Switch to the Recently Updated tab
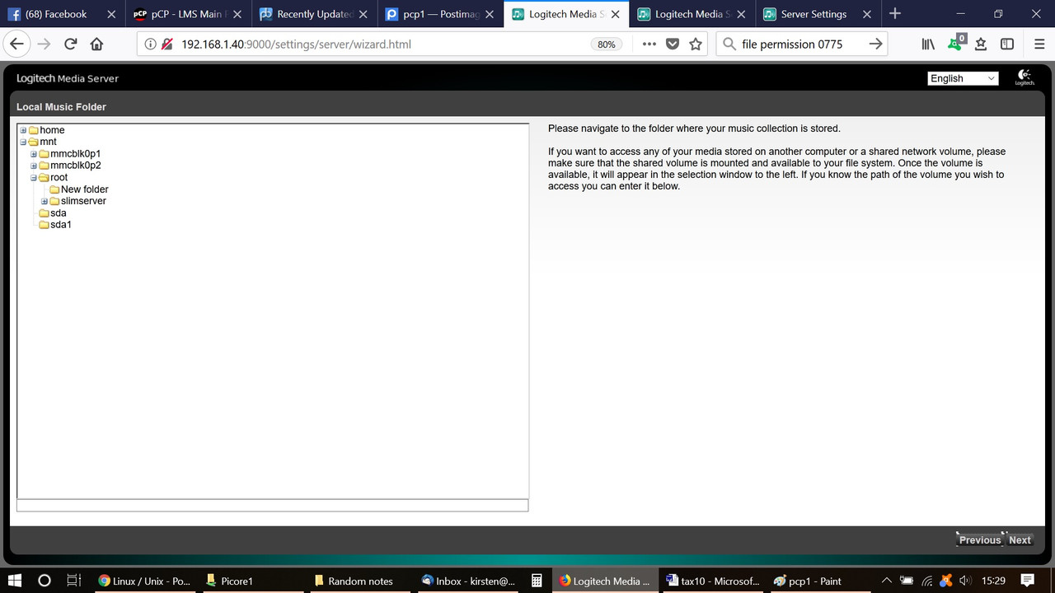The height and width of the screenshot is (593, 1055). [x=314, y=14]
